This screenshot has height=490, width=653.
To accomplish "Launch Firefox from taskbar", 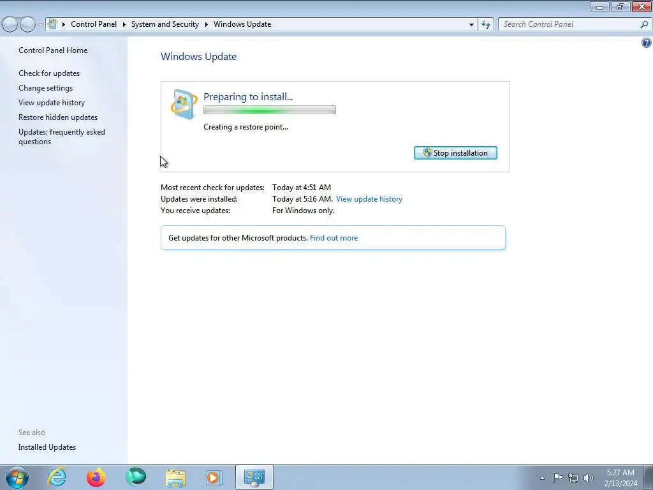I will [96, 477].
